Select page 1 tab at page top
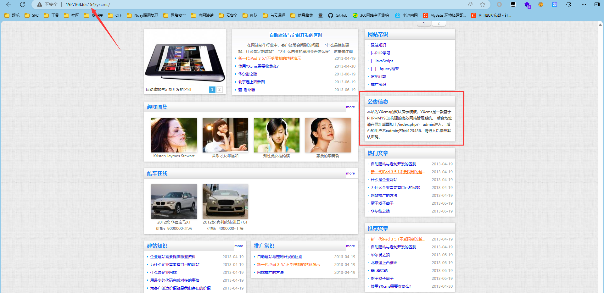 pos(424,23)
